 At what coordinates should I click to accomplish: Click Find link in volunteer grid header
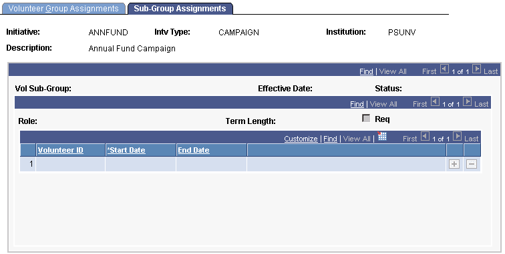[330, 139]
